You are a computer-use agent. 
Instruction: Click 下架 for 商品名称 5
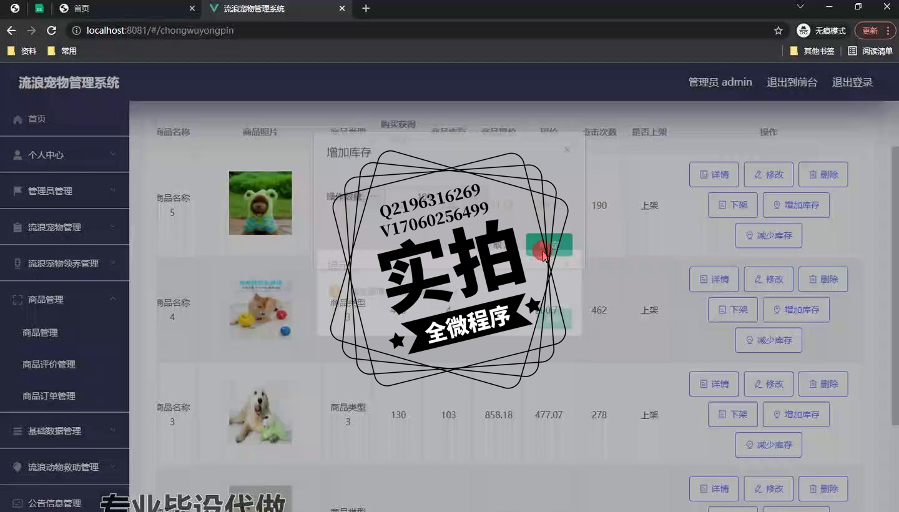click(733, 205)
